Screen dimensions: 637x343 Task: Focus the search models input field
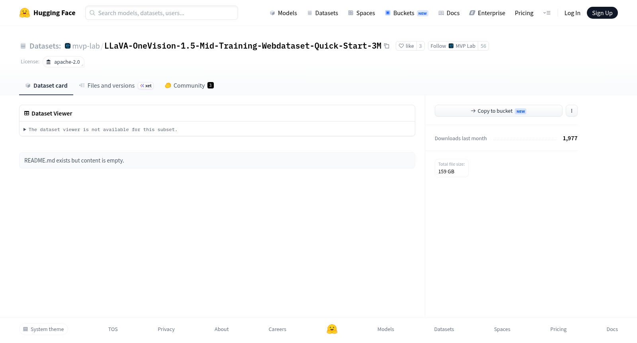[162, 13]
